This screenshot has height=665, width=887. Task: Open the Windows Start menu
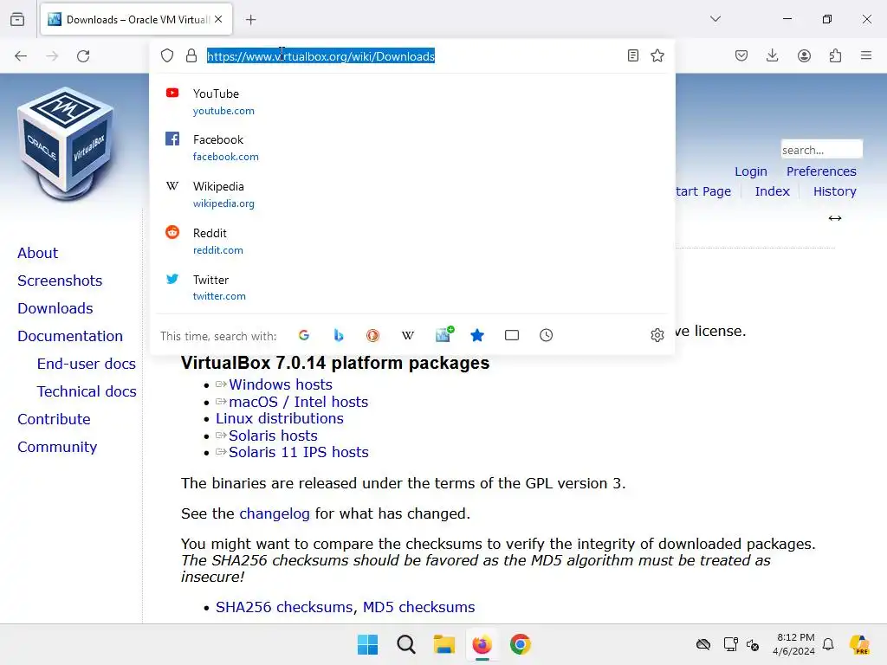[x=367, y=644]
